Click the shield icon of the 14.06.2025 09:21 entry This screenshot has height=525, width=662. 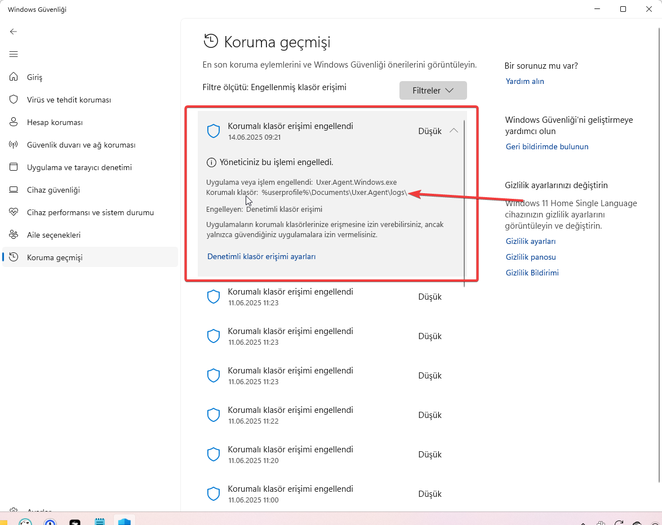214,131
